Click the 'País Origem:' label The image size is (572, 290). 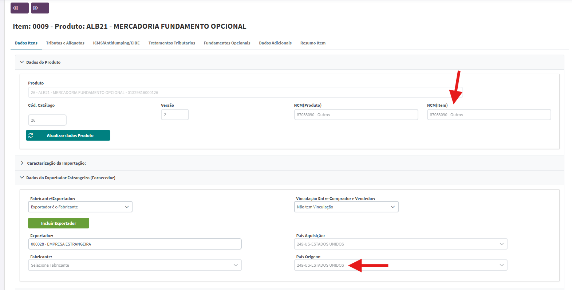click(x=308, y=257)
